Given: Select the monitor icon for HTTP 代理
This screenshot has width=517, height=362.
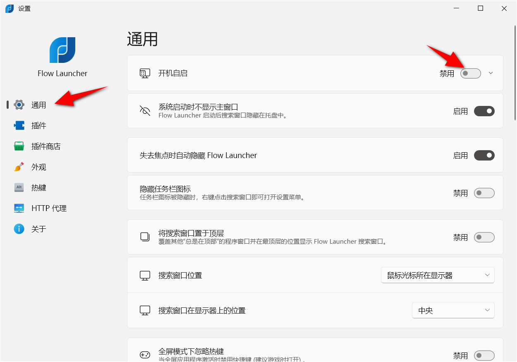Looking at the screenshot, I should point(19,208).
